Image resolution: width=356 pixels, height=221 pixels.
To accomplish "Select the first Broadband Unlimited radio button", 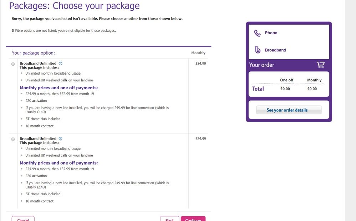I will click(13, 64).
